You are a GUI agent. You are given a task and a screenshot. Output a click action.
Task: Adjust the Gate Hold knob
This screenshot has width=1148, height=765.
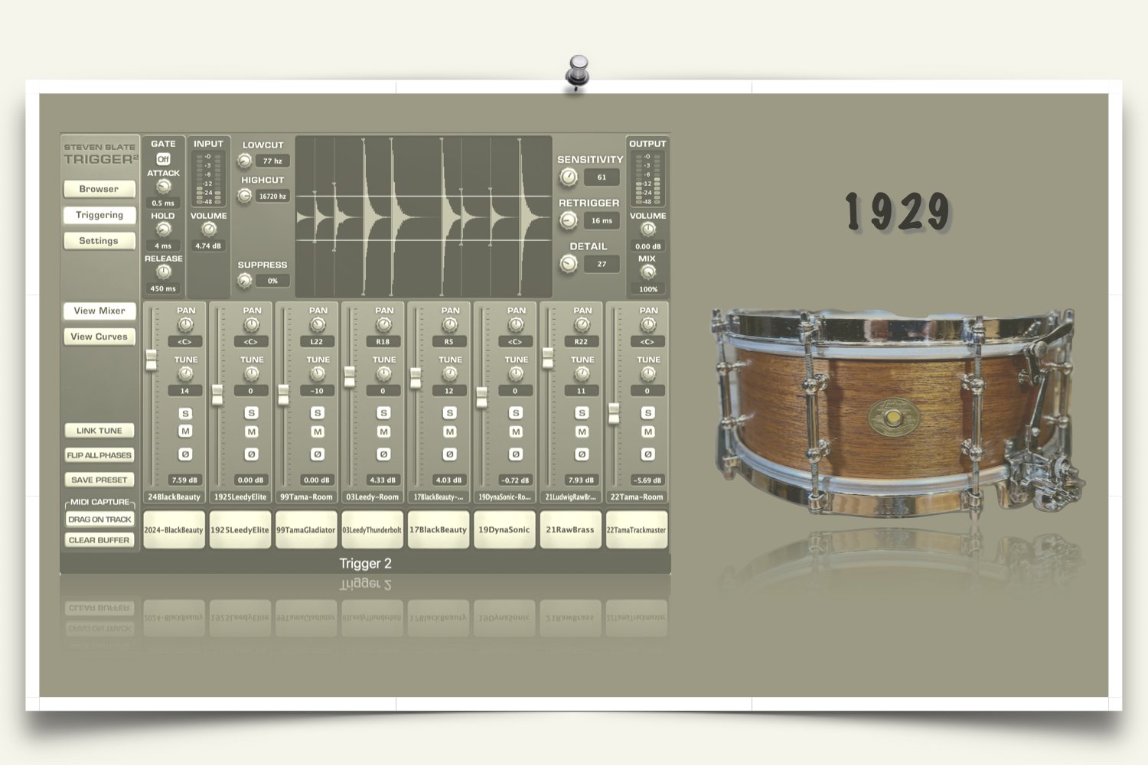pos(163,229)
